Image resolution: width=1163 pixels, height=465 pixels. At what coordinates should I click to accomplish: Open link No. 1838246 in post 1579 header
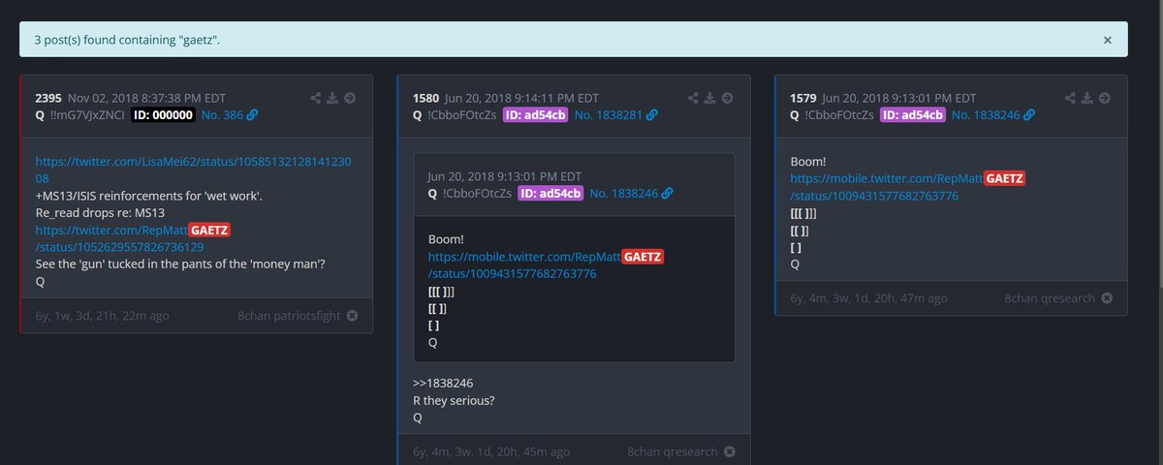tap(994, 114)
